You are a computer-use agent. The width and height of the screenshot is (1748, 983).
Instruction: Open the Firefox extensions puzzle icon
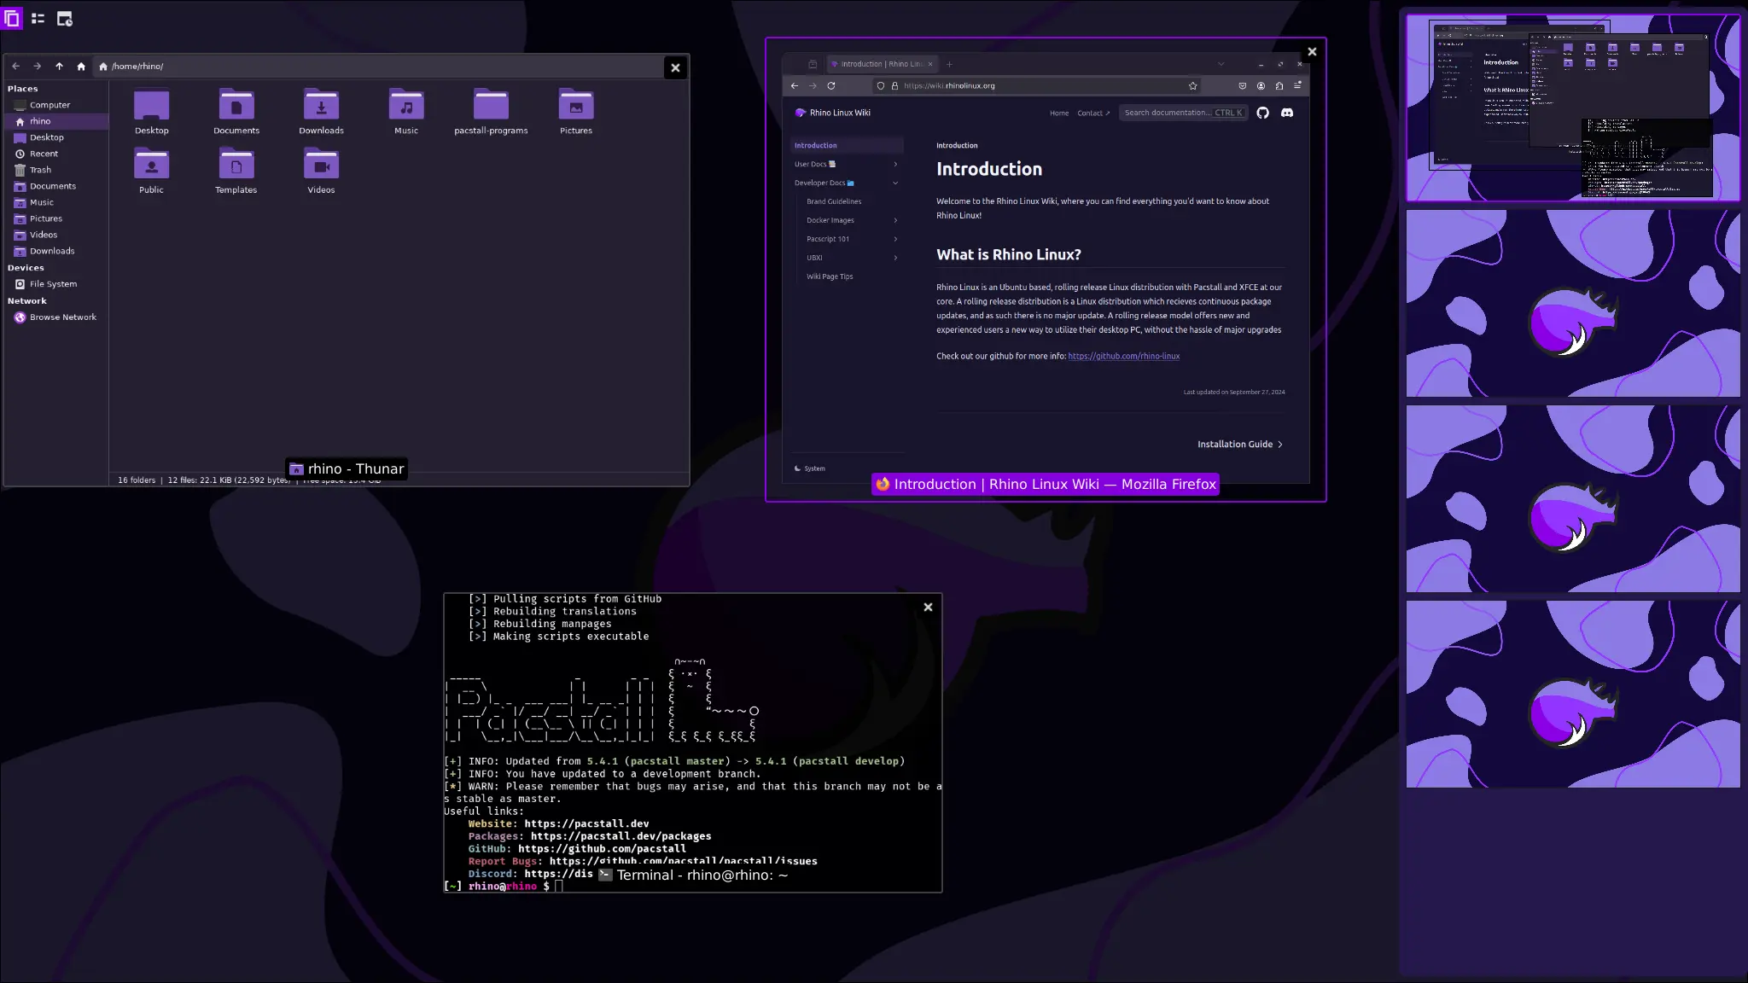tap(1279, 85)
